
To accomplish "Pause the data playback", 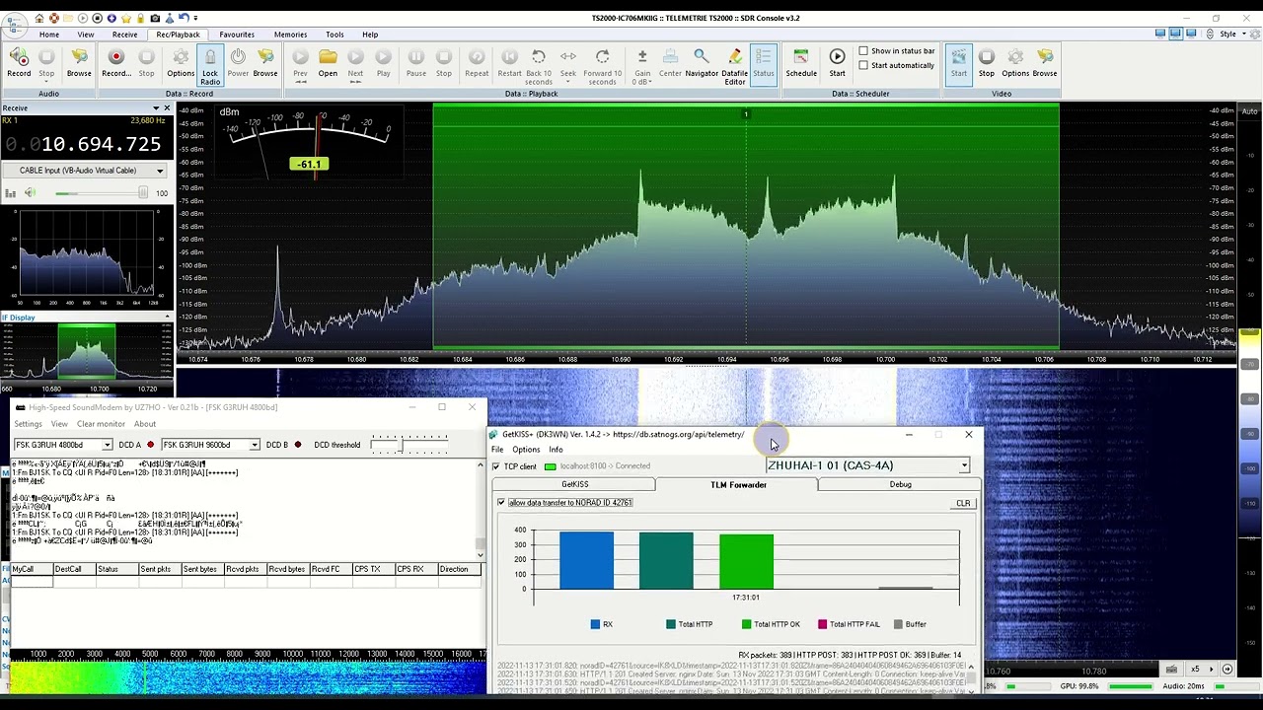I will [416, 63].
